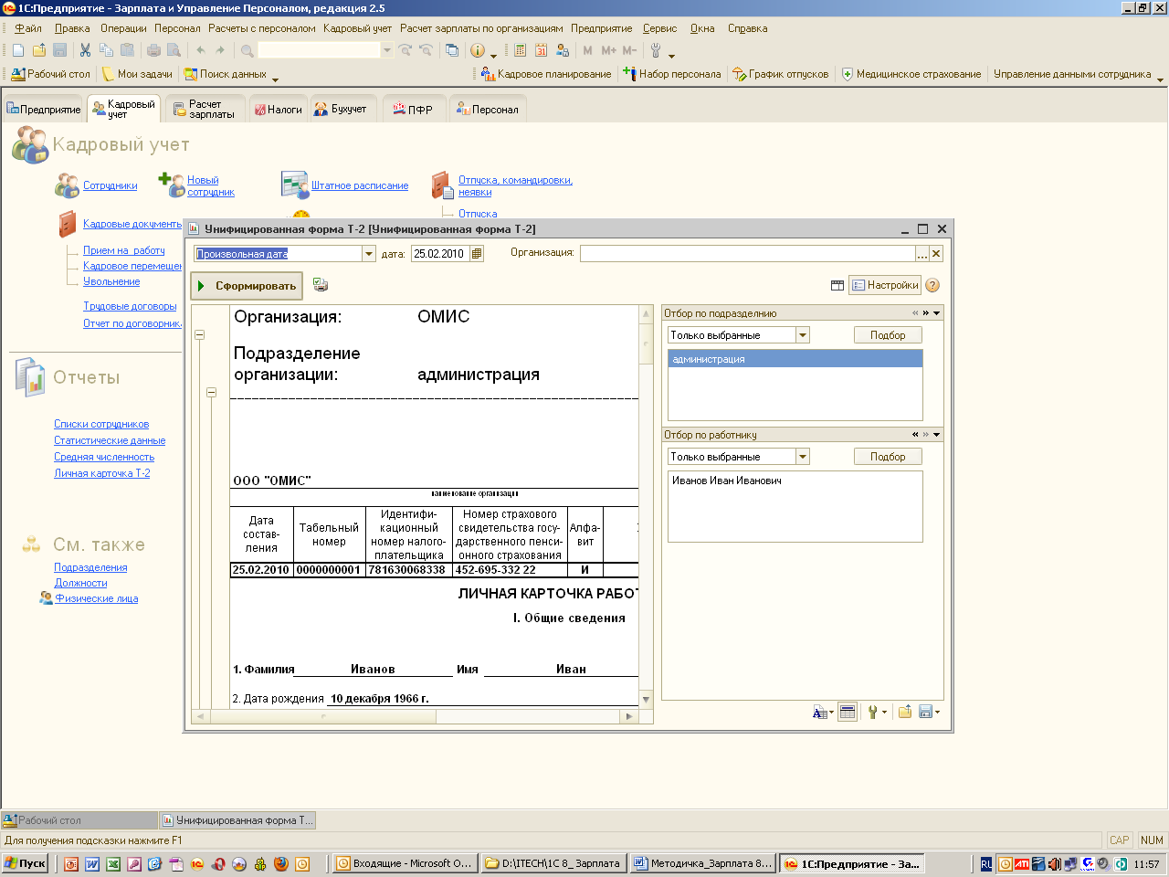The image size is (1169, 877).
Task: Print using the main toolbar printer icon
Action: tap(153, 50)
